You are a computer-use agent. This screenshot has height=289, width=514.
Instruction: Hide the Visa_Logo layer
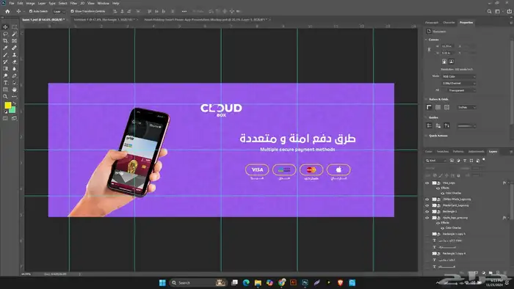427,183
